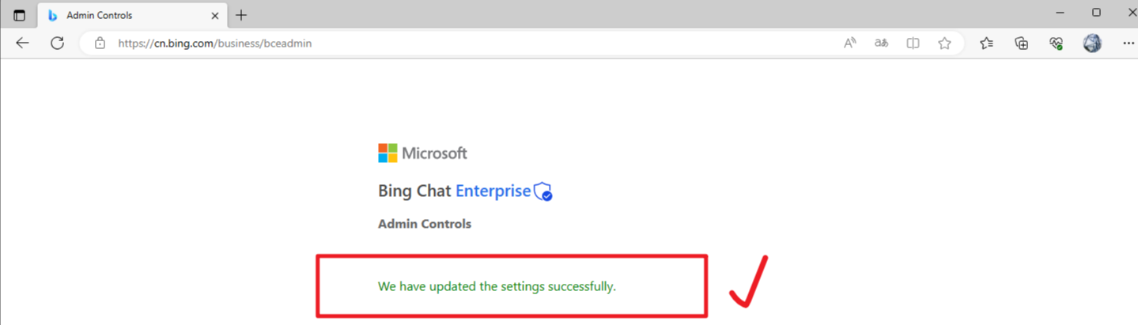
Task: Click the Bing Chat Enterprise shield icon
Action: (x=543, y=191)
